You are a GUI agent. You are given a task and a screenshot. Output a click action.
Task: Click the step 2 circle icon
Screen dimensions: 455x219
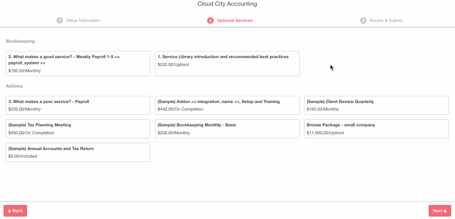coord(210,20)
